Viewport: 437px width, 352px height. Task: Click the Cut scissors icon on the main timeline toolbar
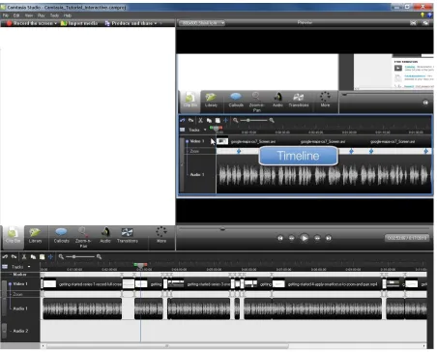point(24,257)
